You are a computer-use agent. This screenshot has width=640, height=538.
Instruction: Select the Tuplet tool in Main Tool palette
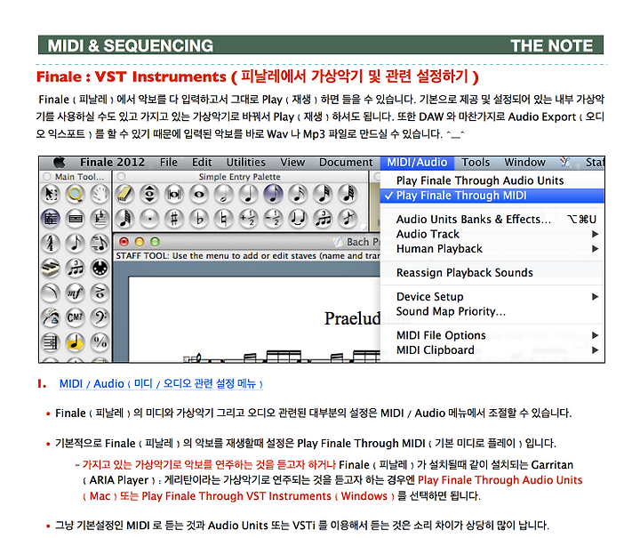point(76,269)
